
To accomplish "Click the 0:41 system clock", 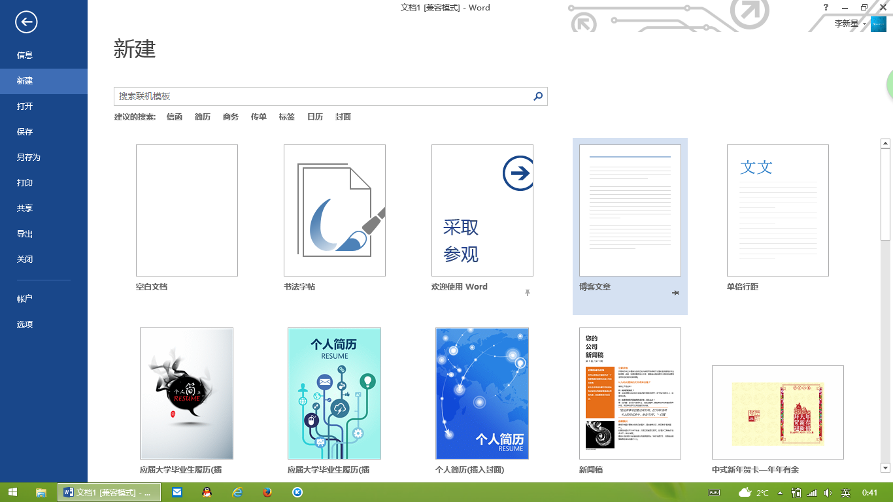I will (x=870, y=493).
